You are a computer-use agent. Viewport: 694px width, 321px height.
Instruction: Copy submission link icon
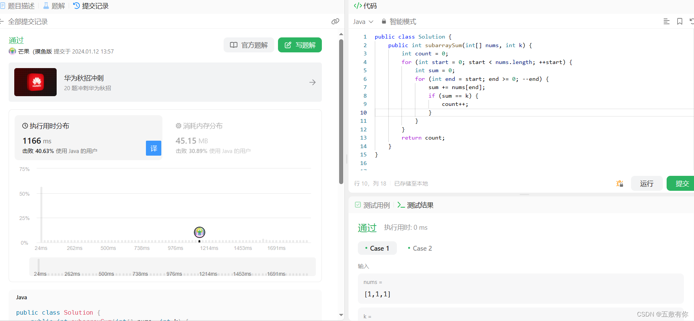tap(335, 22)
